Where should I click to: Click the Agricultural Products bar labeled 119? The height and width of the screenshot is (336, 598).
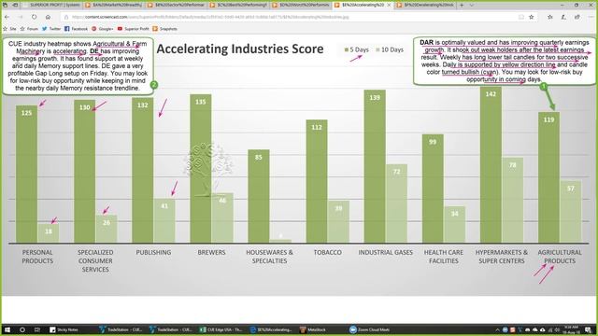tap(548, 177)
